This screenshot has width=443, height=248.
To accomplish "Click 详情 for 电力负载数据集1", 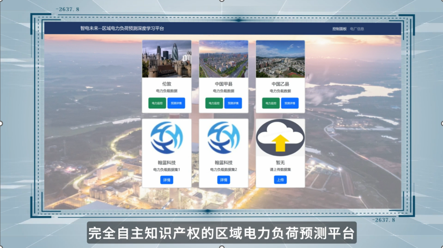I will pos(167,180).
